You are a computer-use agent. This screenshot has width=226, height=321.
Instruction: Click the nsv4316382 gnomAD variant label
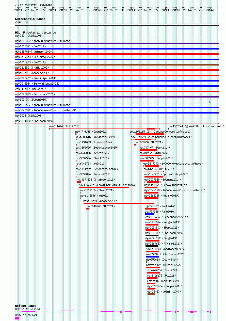(x=43, y=41)
